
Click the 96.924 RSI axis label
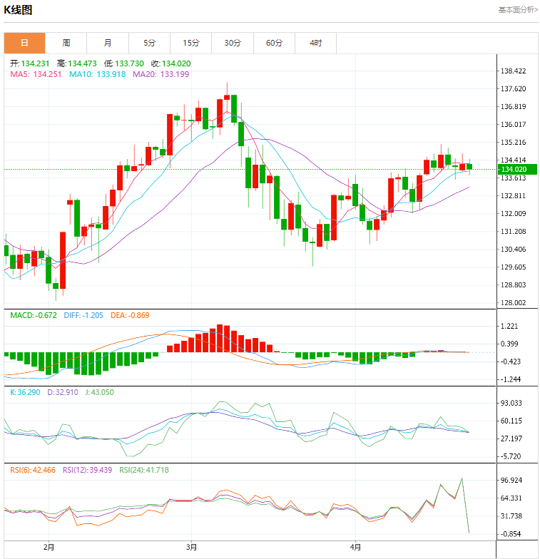(x=511, y=481)
